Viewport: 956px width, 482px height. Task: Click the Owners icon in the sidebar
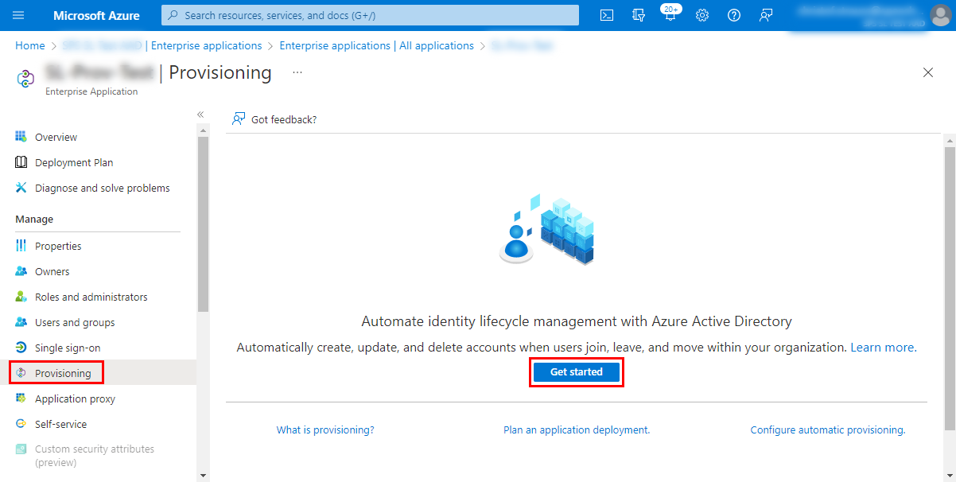[x=21, y=271]
